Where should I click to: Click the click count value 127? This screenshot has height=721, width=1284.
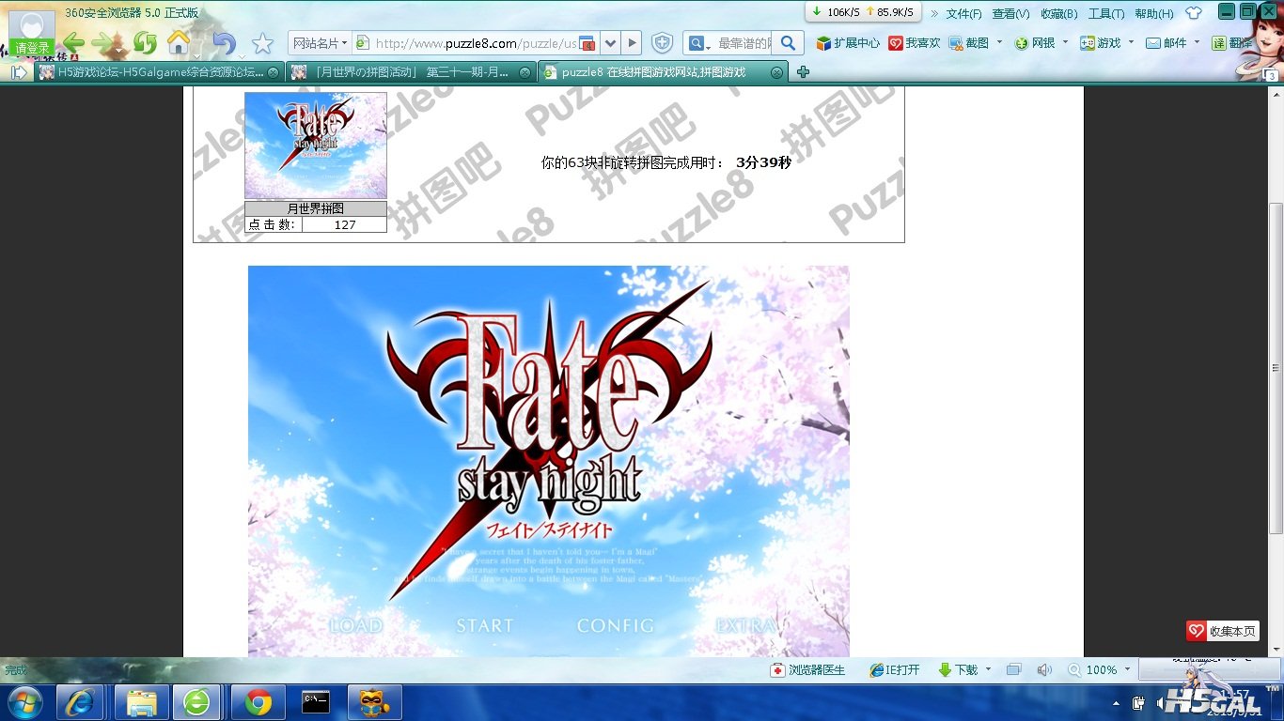pos(345,225)
